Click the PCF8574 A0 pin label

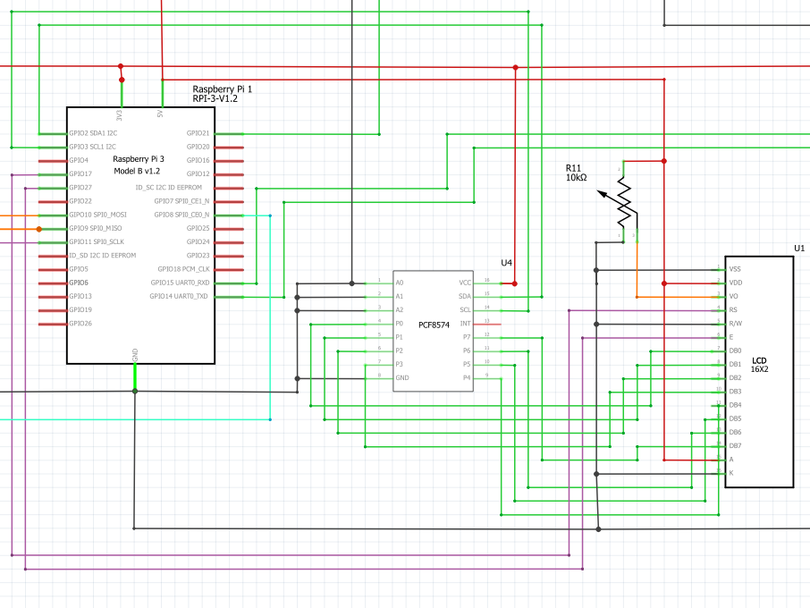click(400, 283)
